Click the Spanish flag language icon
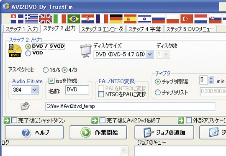The image size is (226, 156). (130, 19)
